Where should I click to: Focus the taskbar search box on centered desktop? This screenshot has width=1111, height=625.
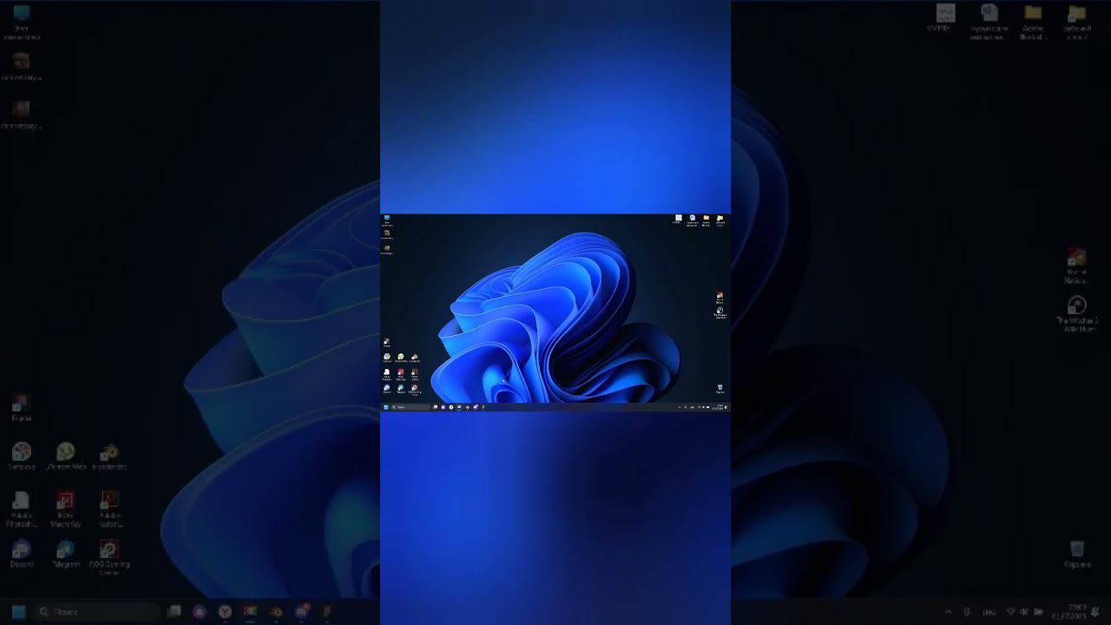411,407
